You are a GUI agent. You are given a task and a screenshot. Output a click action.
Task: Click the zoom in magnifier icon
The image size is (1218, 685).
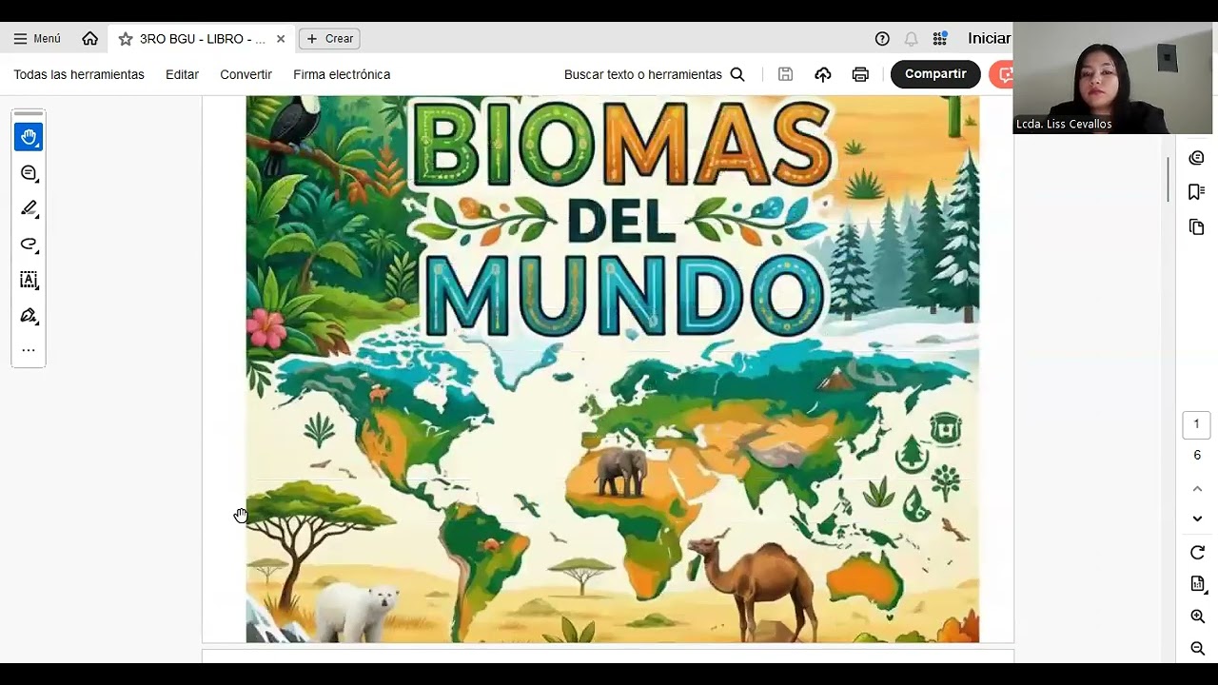pos(1197,616)
